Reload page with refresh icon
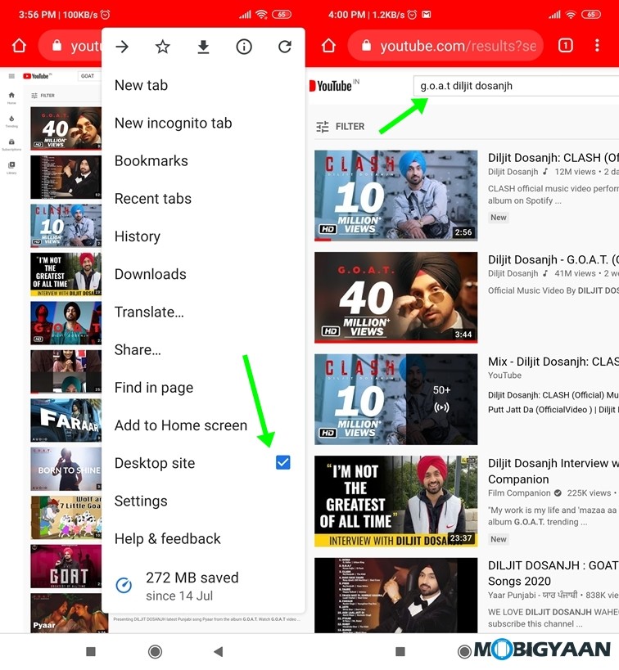This screenshot has height=670, width=619. tap(285, 47)
